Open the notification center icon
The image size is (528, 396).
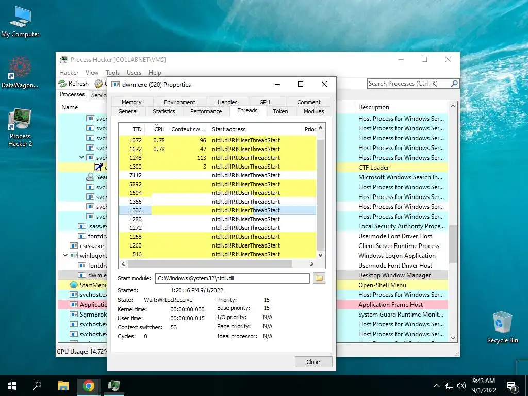(x=512, y=386)
